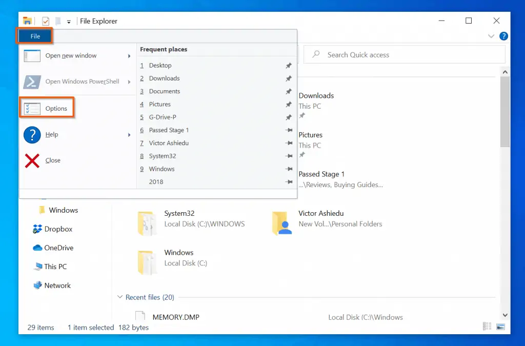Click the PowerShell icon in File menu

[x=32, y=82]
